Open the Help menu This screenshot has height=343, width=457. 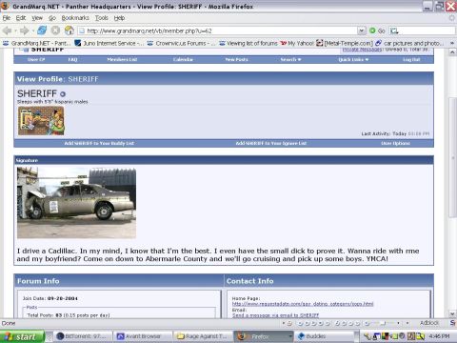(119, 18)
